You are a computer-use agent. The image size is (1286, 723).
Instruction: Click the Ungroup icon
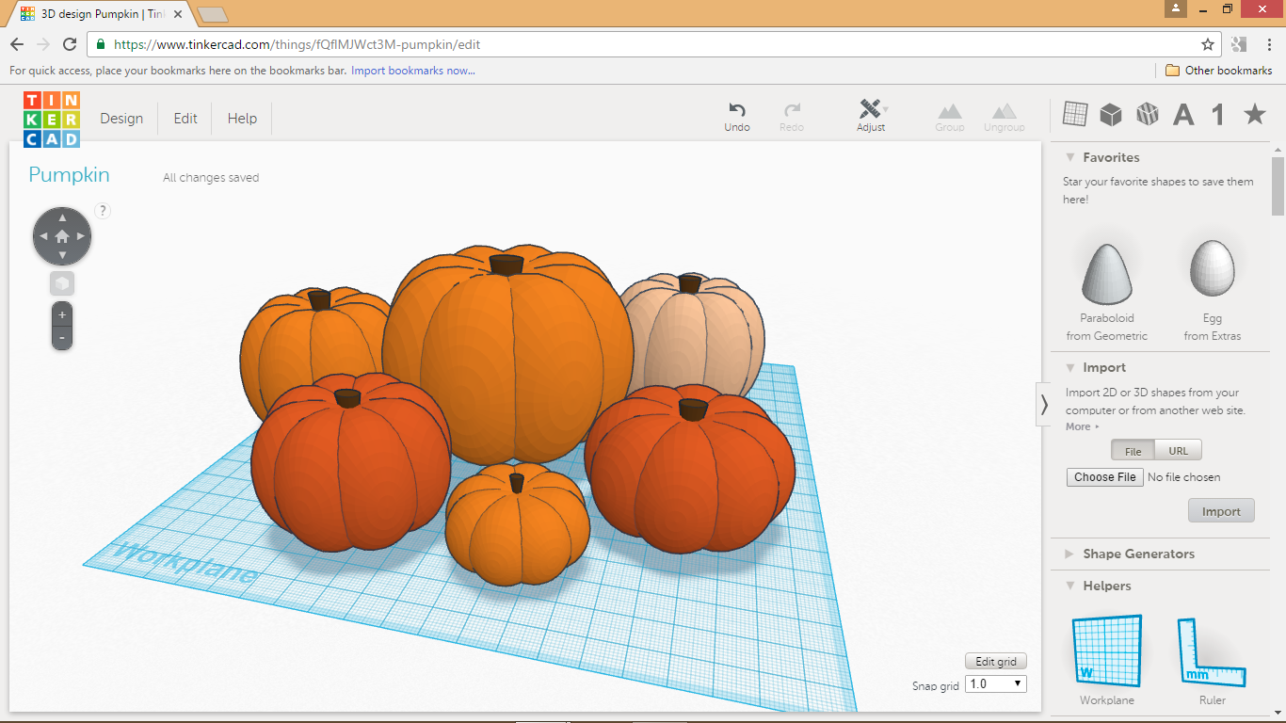coord(1004,114)
